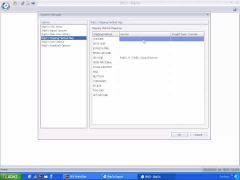
Task: Click the Freight override cell for COURIER
Action: (187, 39)
